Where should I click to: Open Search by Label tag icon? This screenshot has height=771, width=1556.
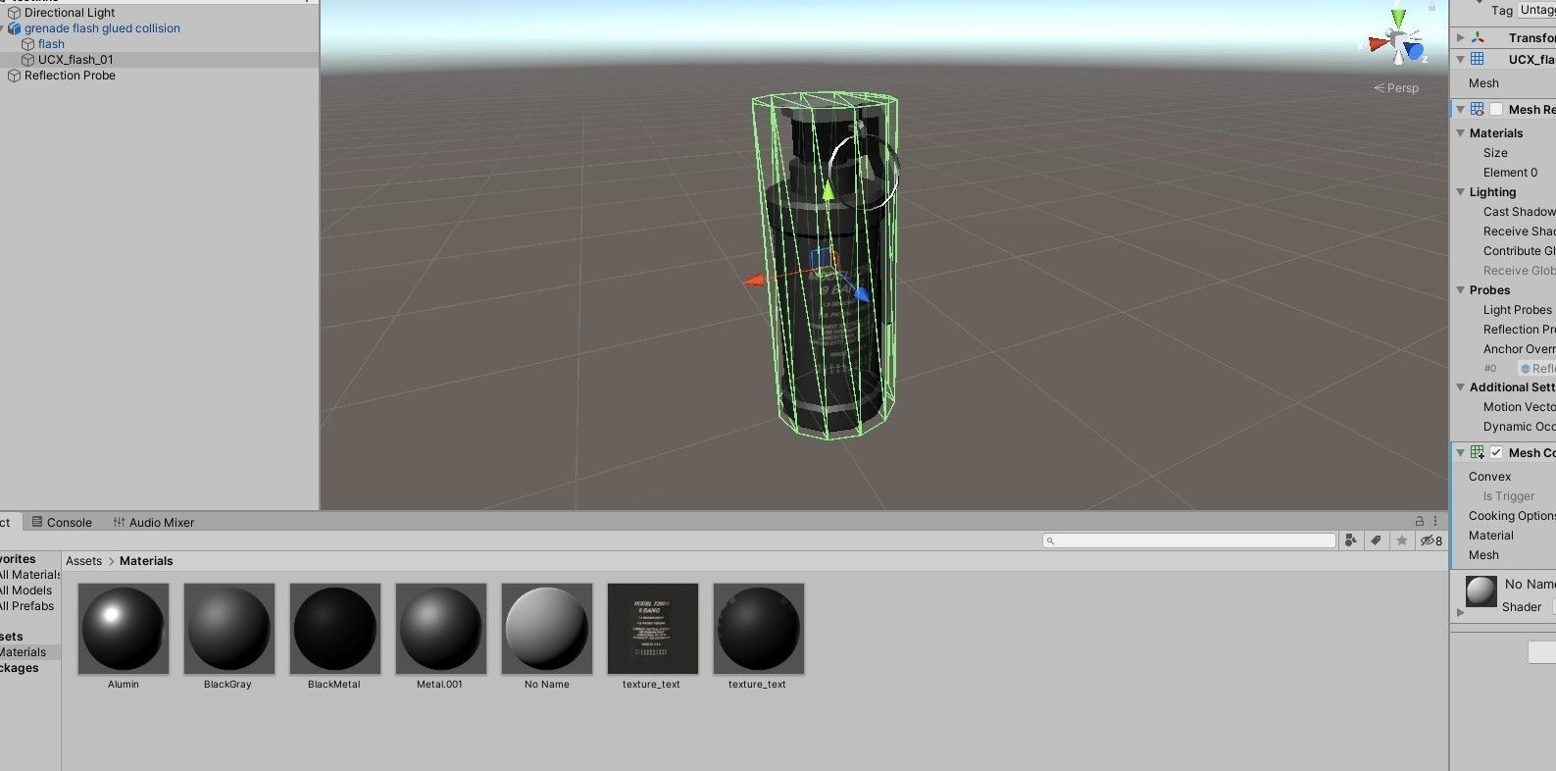(x=1377, y=540)
